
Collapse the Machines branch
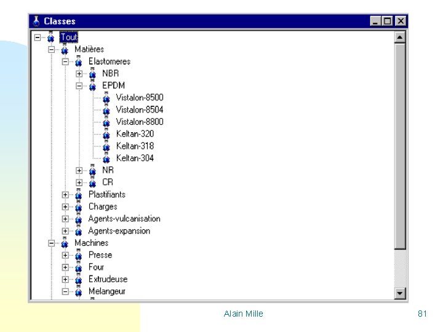51,243
